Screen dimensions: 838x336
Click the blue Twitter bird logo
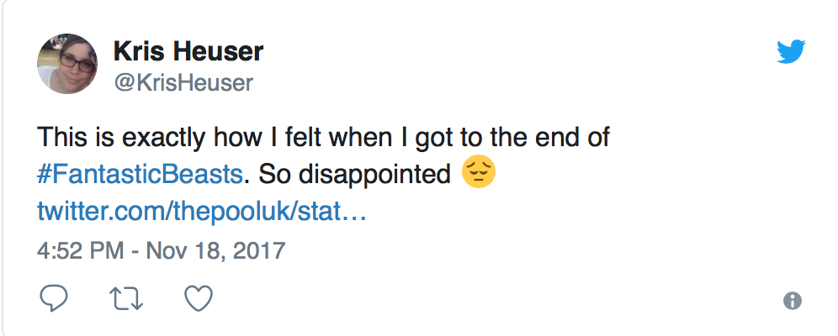point(791,54)
